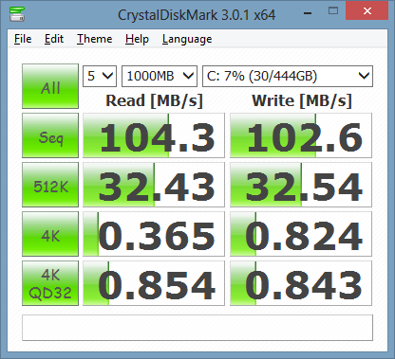
Task: Close the CrystalDiskMark window
Action: 367,10
